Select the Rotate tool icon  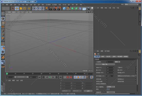click(x=25, y=8)
